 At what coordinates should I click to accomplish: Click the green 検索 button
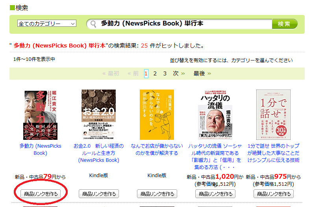pyautogui.click(x=284, y=24)
